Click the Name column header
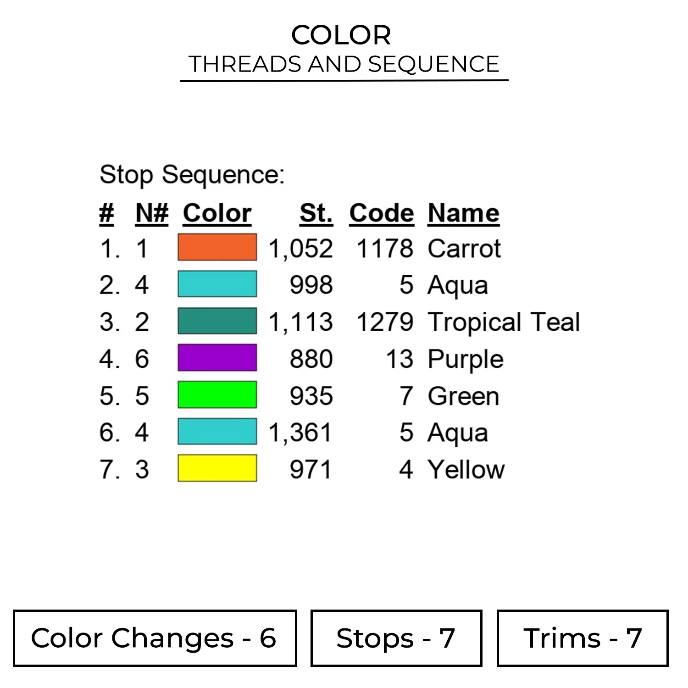The width and height of the screenshot is (688, 688). point(463,213)
